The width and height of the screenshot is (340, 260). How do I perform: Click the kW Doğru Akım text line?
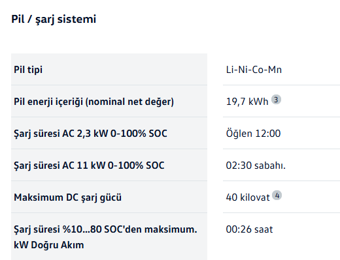coord(49,245)
